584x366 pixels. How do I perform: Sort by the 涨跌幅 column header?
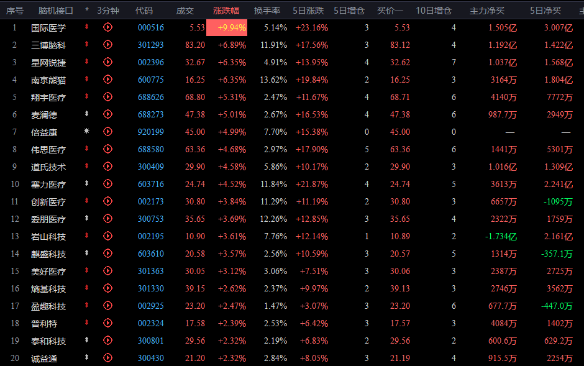pyautogui.click(x=226, y=11)
